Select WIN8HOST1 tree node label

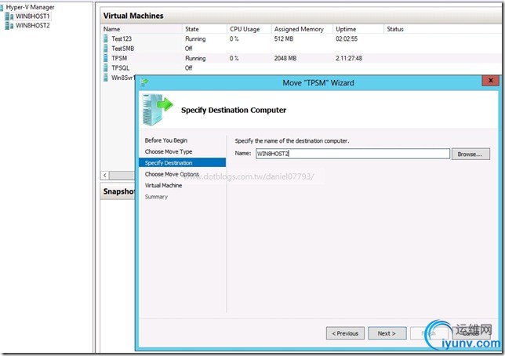[x=32, y=16]
